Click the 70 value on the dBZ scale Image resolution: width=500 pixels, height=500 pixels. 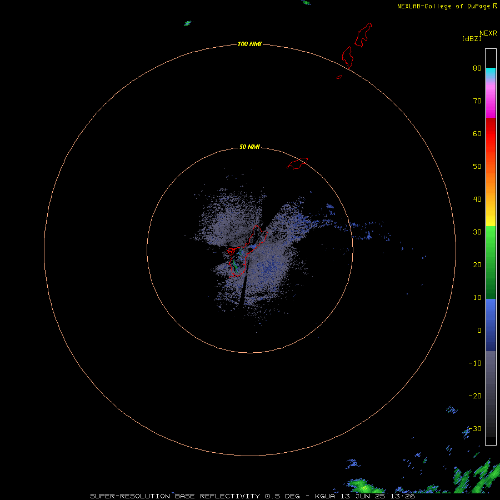tap(477, 101)
